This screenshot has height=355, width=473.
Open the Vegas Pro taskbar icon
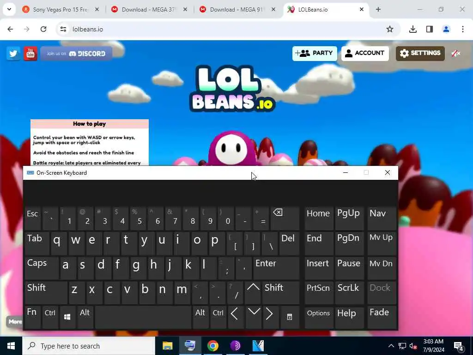point(258,346)
